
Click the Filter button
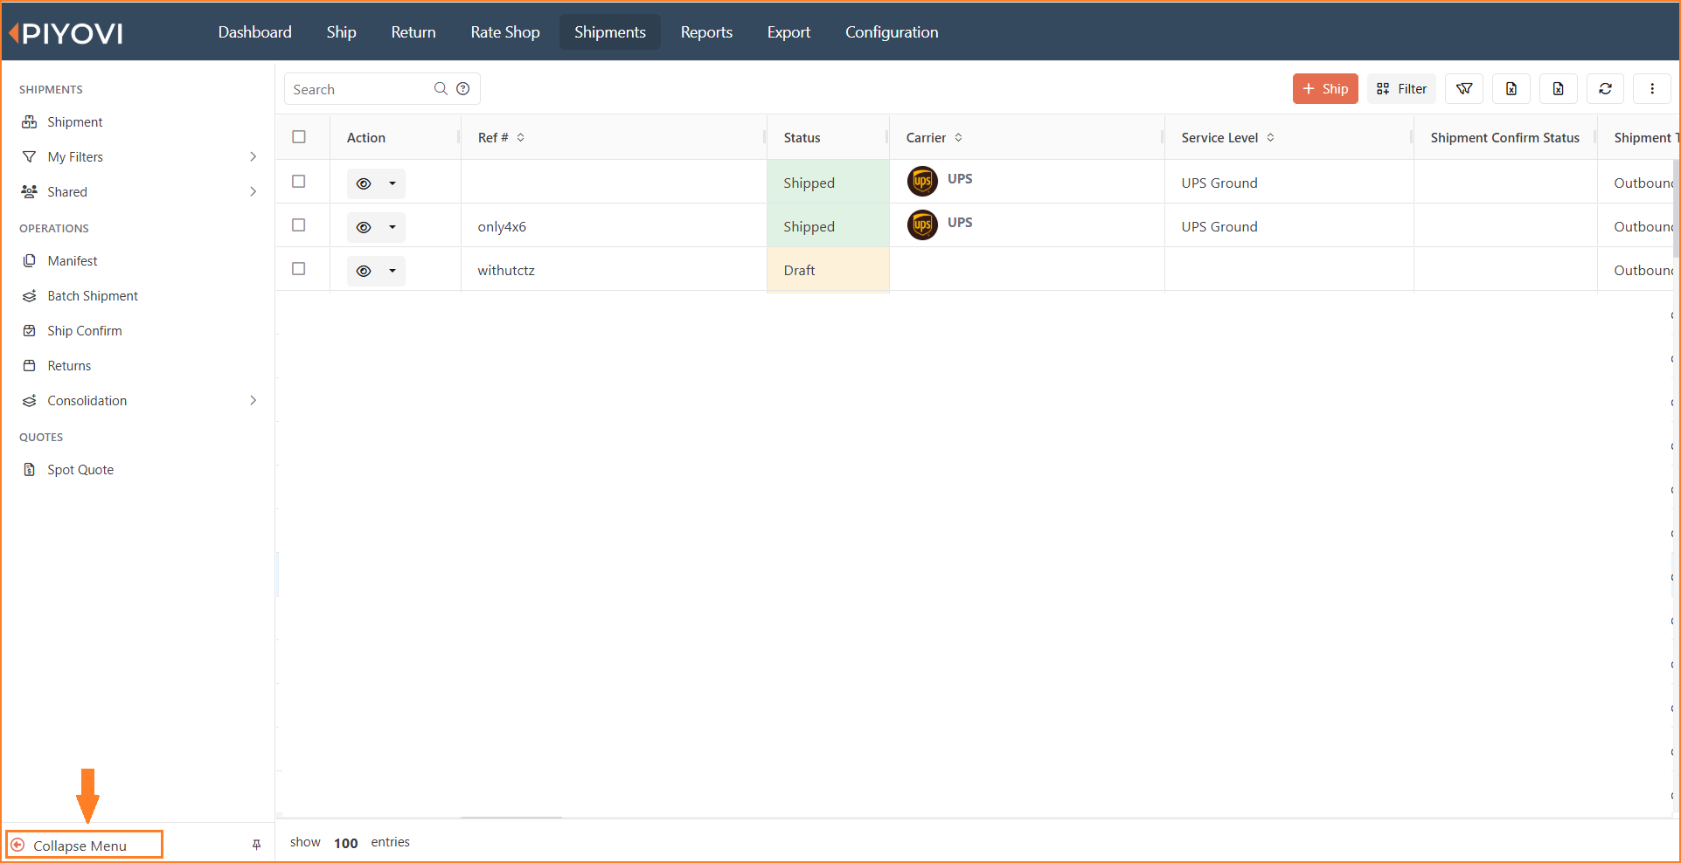1401,89
